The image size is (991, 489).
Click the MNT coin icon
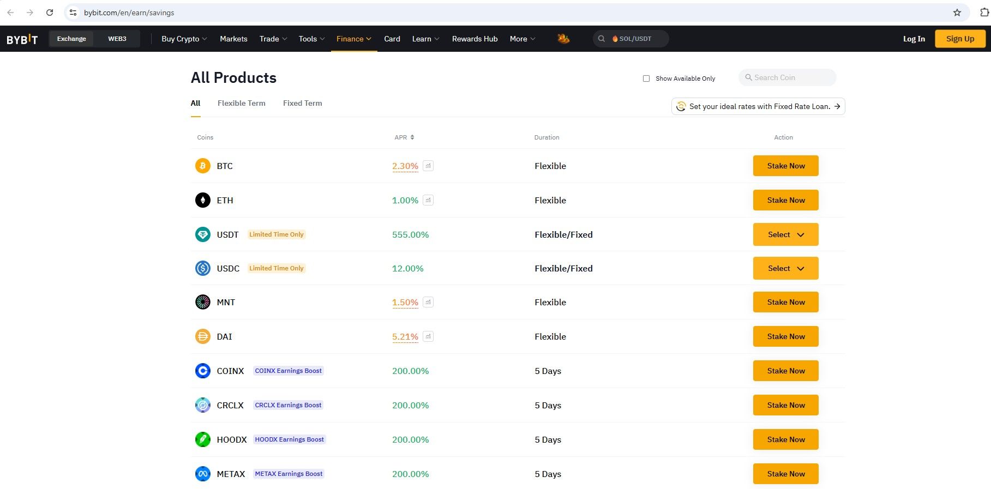coord(203,302)
